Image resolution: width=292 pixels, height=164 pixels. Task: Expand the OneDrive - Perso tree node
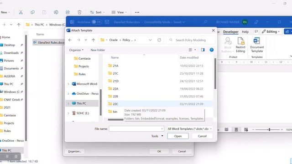coord(68,94)
